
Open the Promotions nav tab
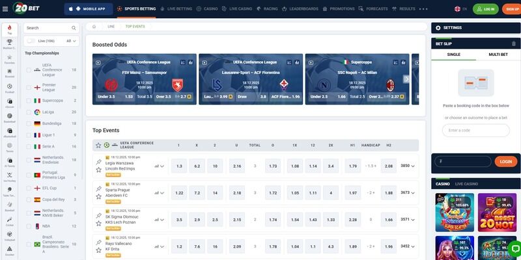(x=339, y=9)
